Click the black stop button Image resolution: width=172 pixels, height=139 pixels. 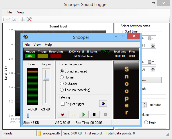94,114
